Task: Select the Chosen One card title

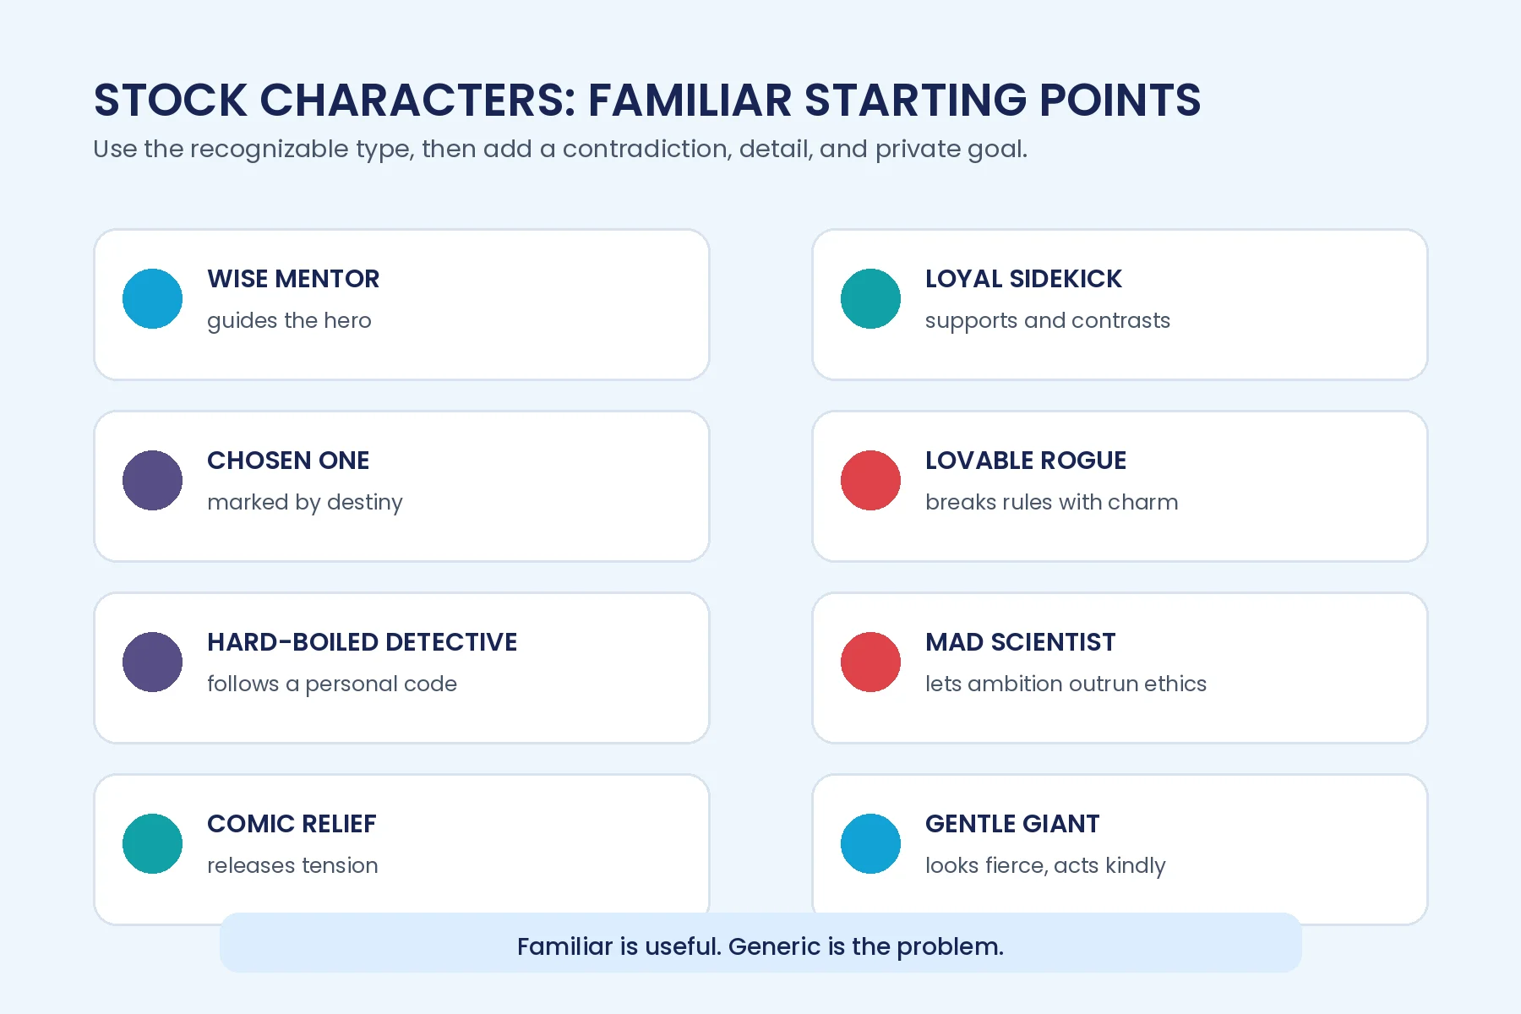Action: click(288, 461)
